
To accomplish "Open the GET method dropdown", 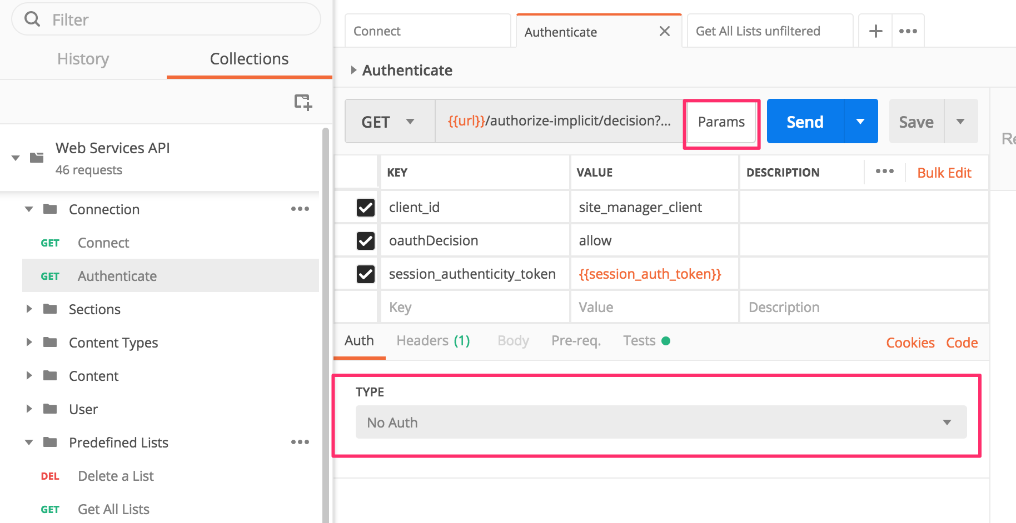I will click(x=389, y=122).
